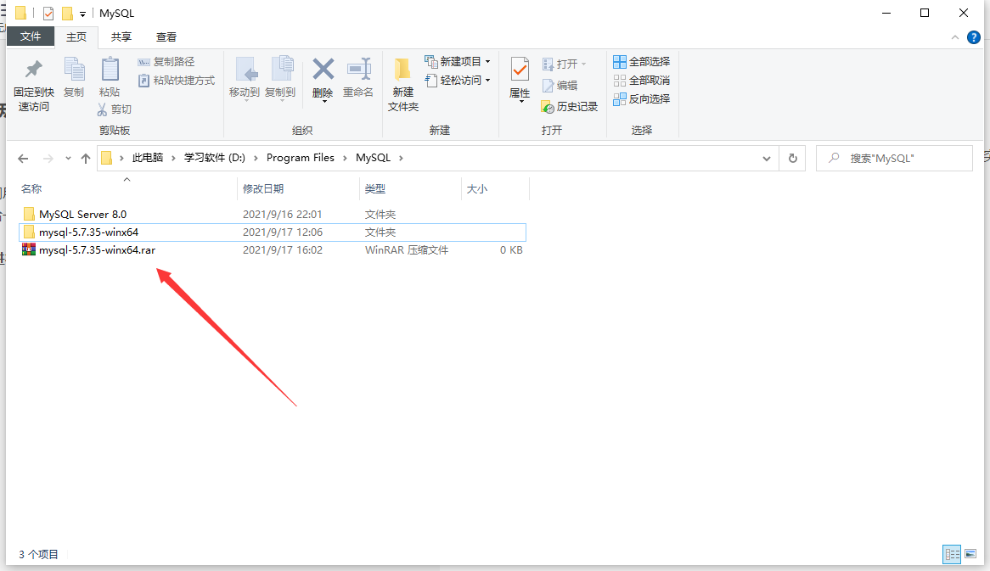990x571 pixels.
Task: Expand the Delete dropdown arrow
Action: [x=323, y=101]
